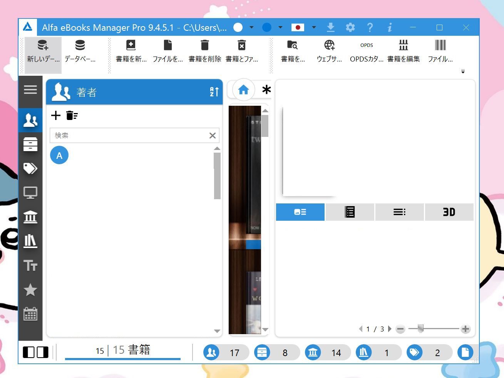Screen dimensions: 504x378
Task: Delete the selected book (書籍を削除)
Action: click(204, 51)
